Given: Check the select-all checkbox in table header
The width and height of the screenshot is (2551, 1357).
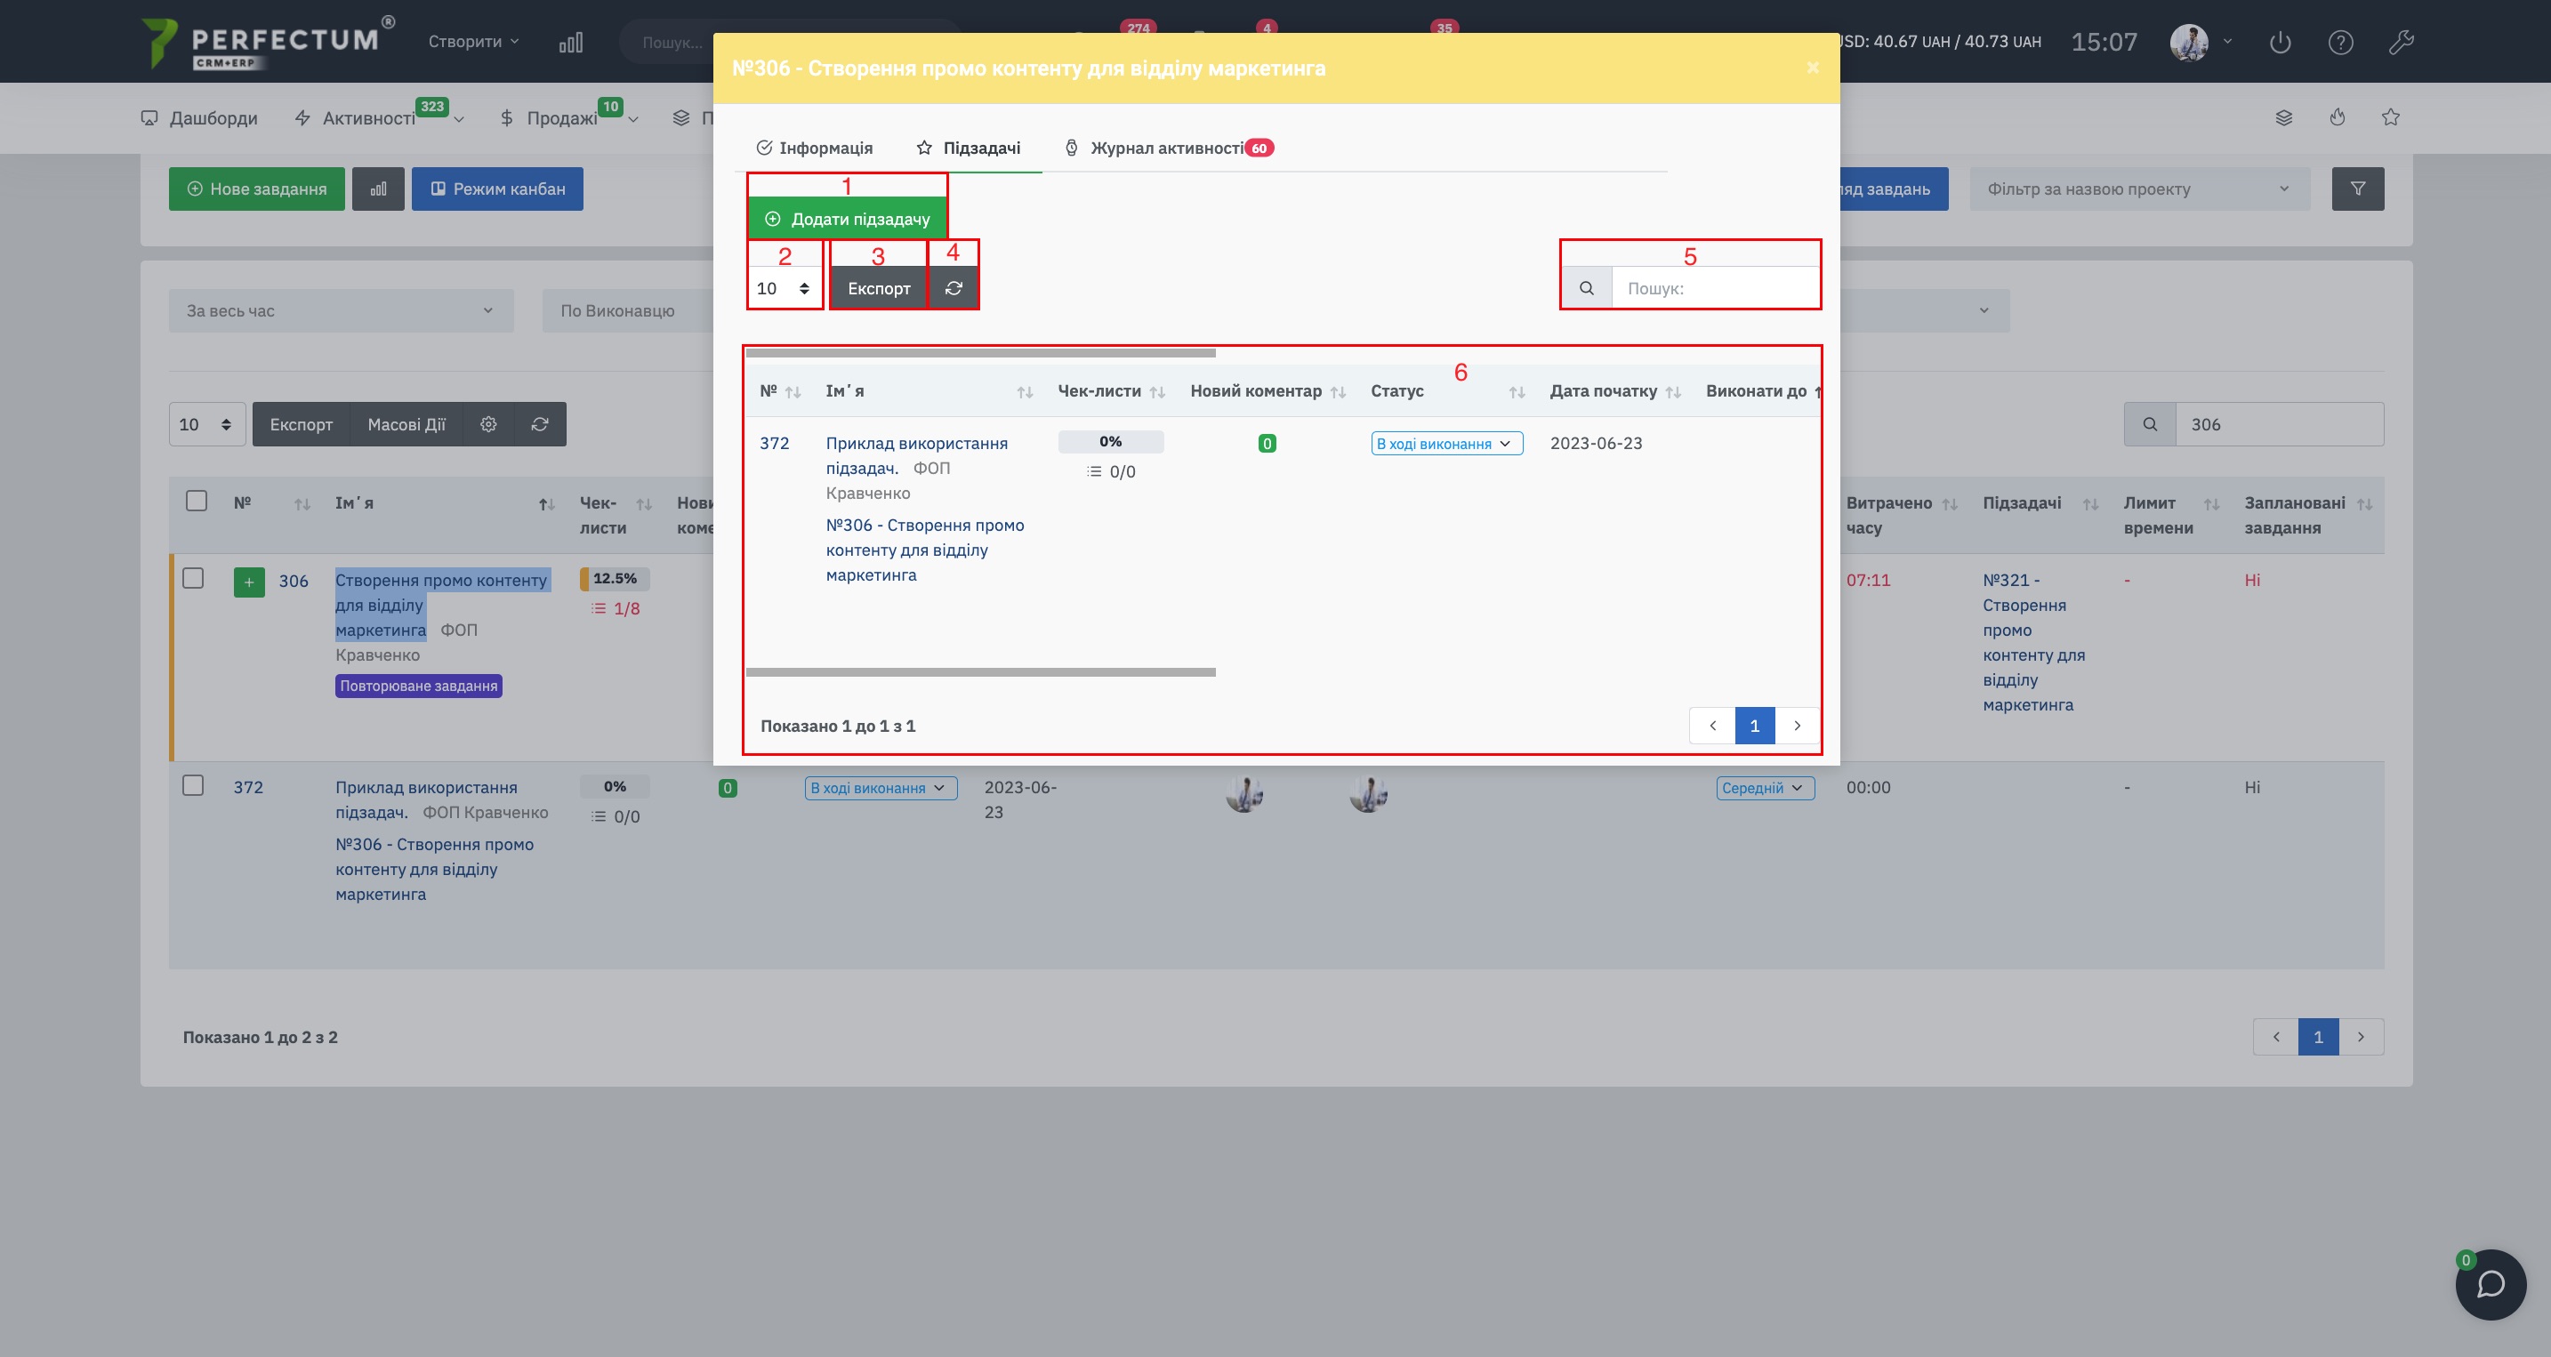Looking at the screenshot, I should coord(196,501).
